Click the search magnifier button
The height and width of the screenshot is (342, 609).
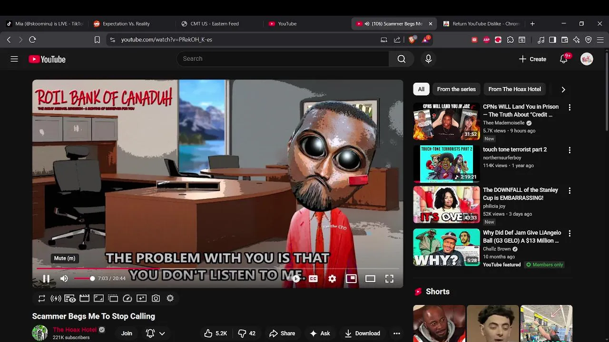(x=402, y=59)
